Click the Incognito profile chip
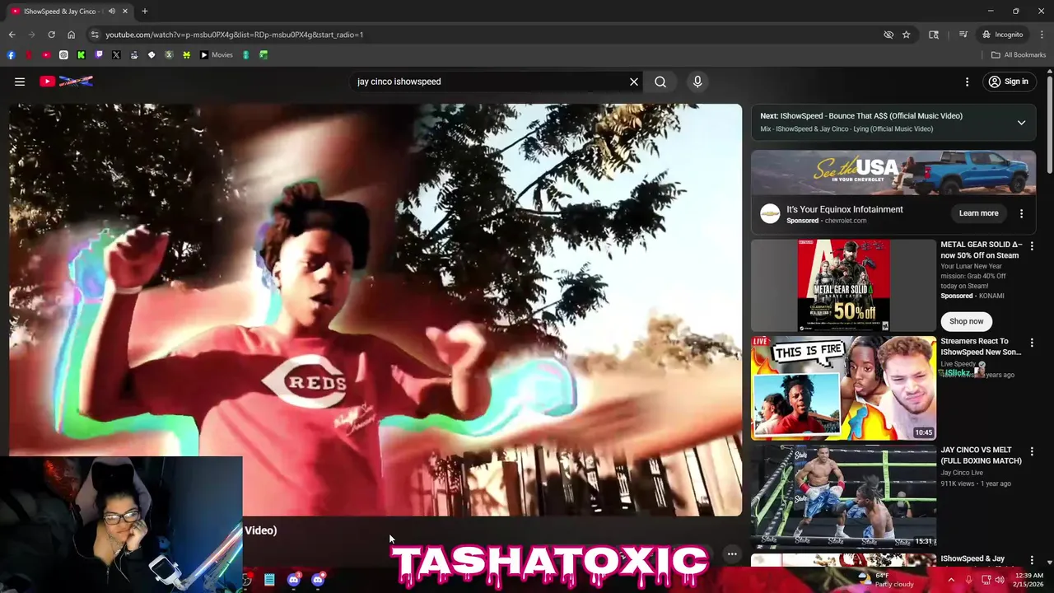 (1002, 35)
